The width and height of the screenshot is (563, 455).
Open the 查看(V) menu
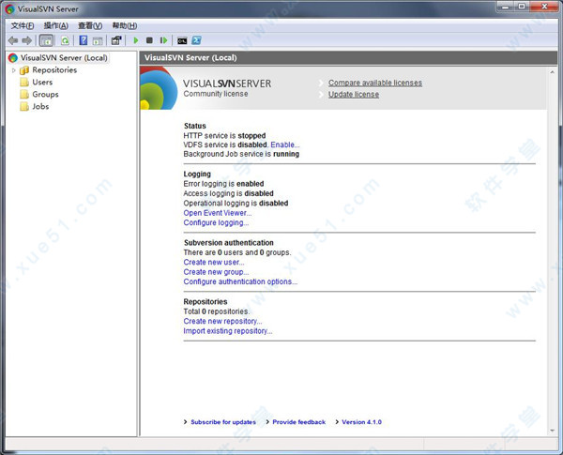tap(90, 25)
